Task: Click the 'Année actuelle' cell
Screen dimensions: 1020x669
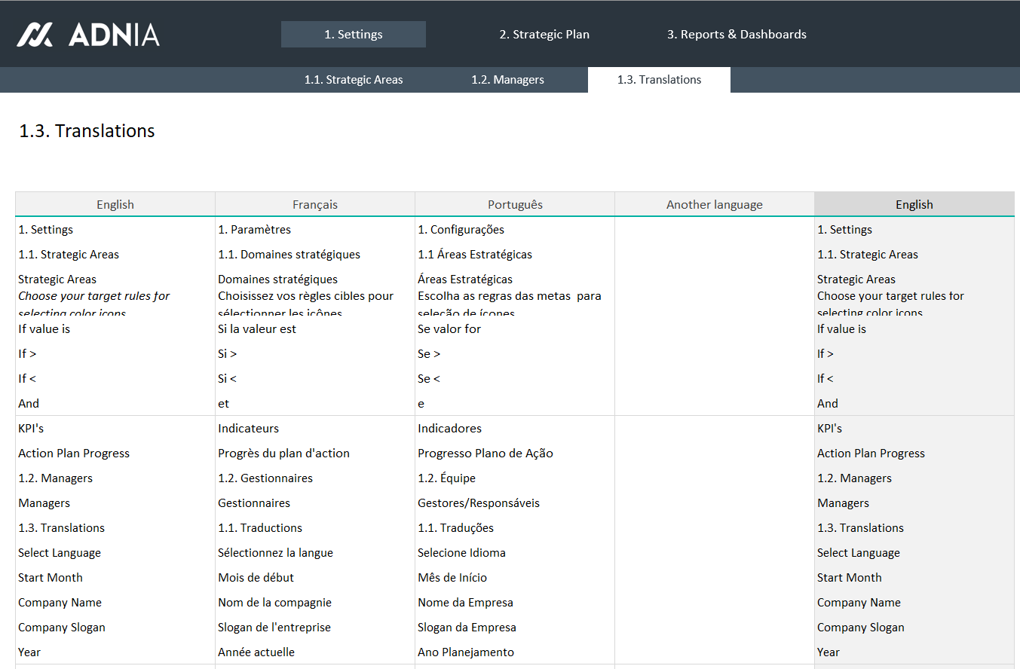Action: (256, 652)
